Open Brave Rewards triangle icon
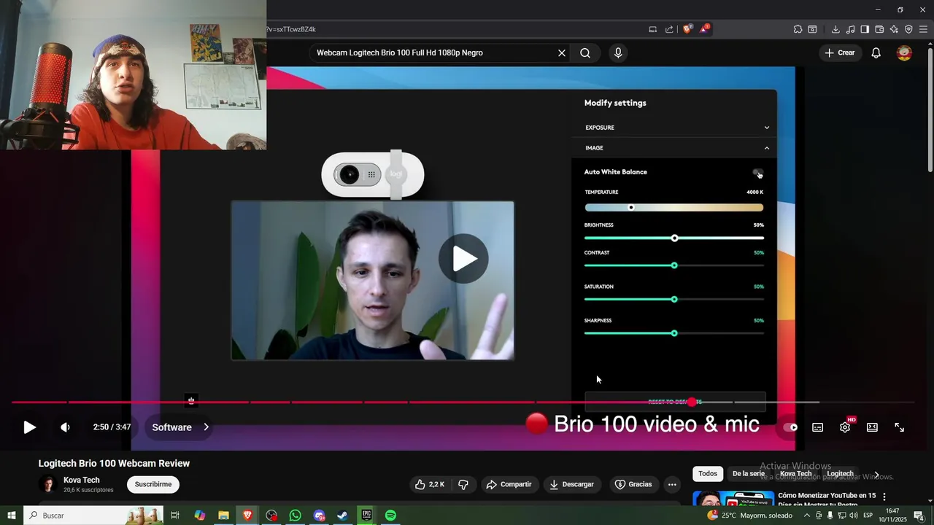 pyautogui.click(x=704, y=29)
